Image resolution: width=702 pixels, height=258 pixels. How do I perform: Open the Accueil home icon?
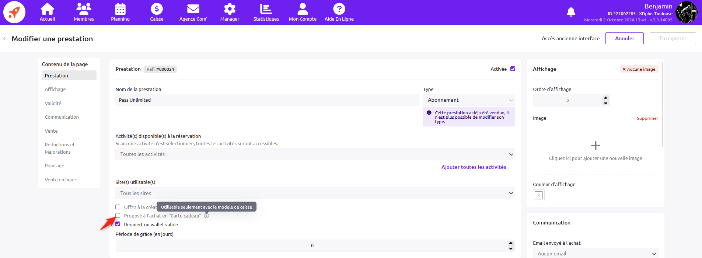[x=47, y=9]
